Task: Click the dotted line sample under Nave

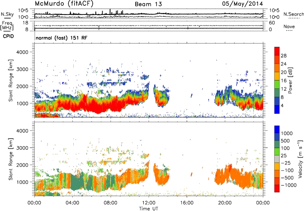Action: pos(289,30)
